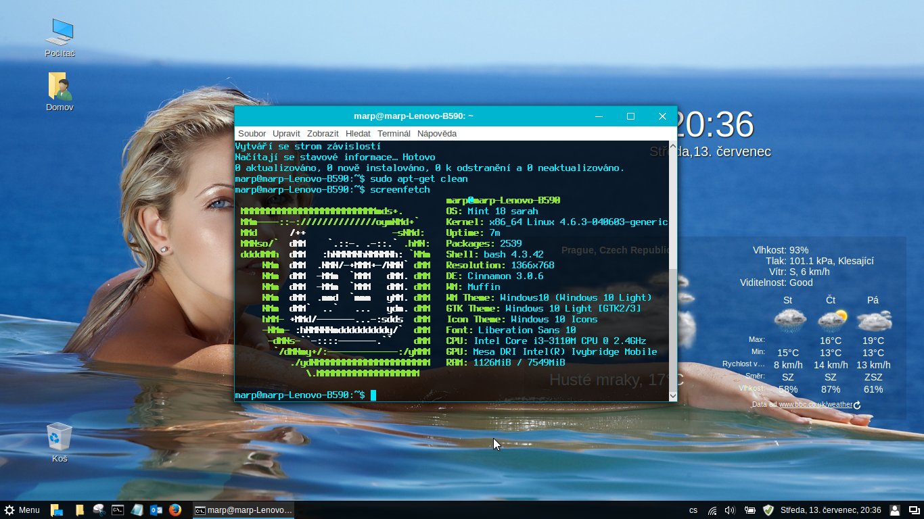Click 'Shell: bash 4.3.42' terminal line

495,255
